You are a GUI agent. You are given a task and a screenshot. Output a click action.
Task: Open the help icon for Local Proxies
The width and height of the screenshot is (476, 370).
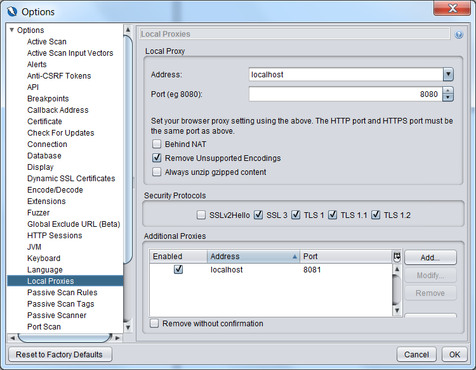coord(459,35)
